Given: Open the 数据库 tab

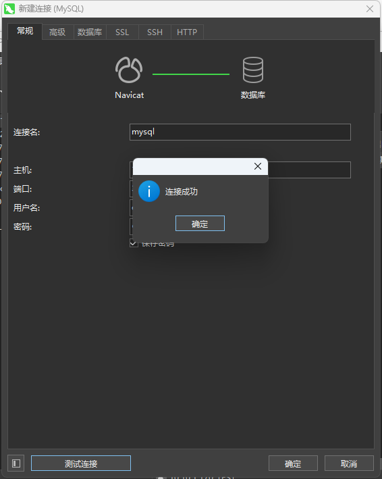Looking at the screenshot, I should pos(90,32).
